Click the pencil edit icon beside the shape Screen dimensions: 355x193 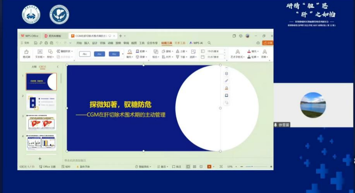pyautogui.click(x=226, y=81)
